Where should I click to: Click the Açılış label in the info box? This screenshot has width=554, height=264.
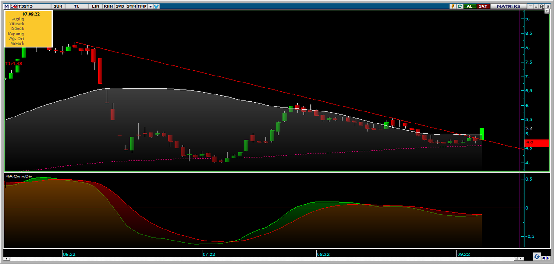pos(18,19)
